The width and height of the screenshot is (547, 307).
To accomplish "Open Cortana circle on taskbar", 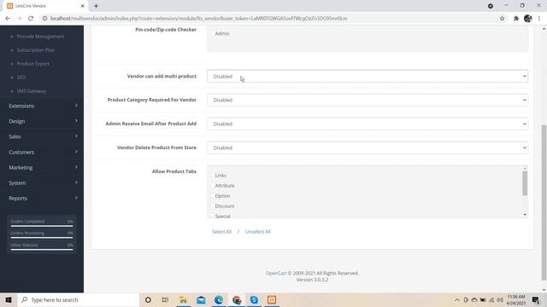I will click(x=148, y=299).
